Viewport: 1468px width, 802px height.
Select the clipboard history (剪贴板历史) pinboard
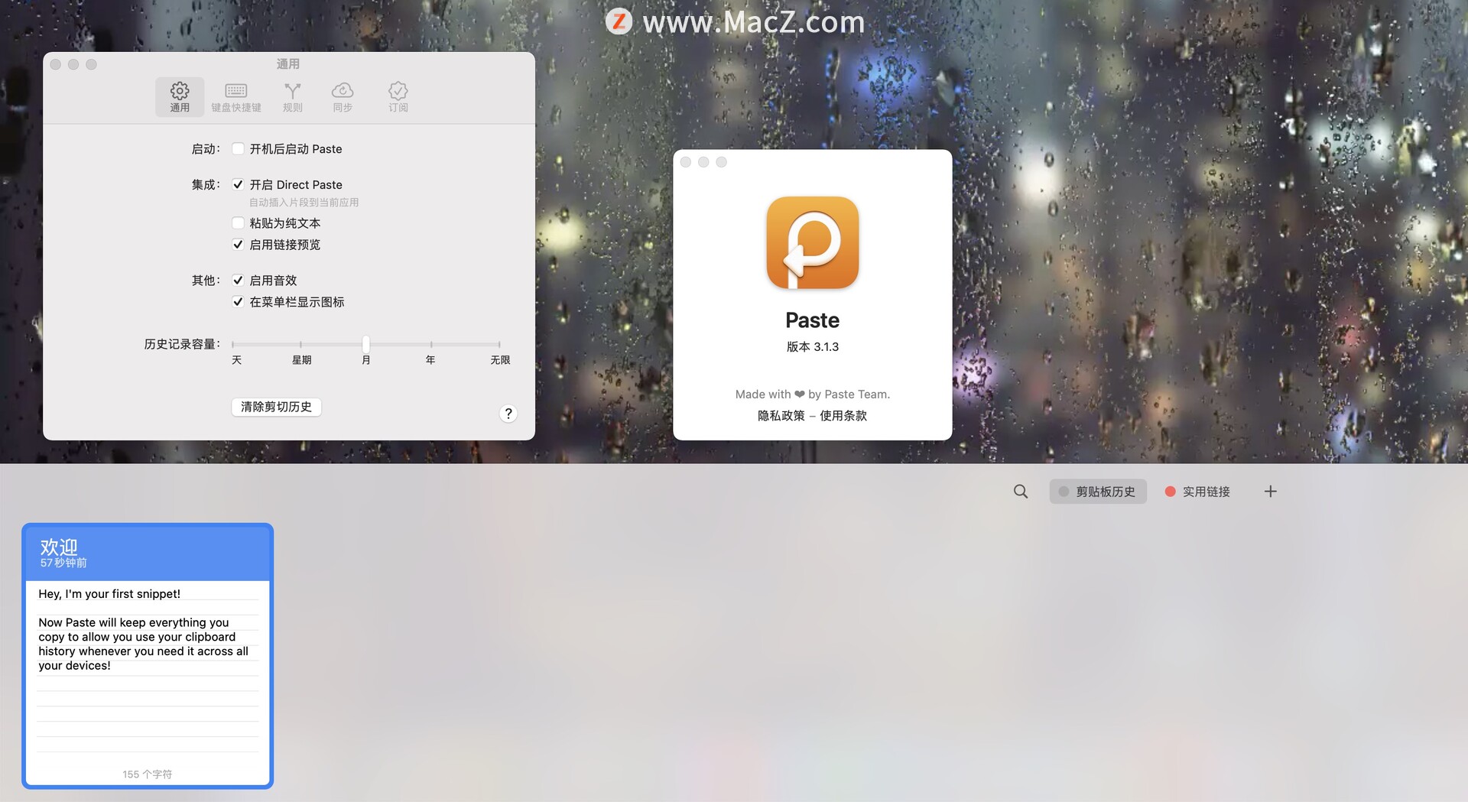[1098, 492]
